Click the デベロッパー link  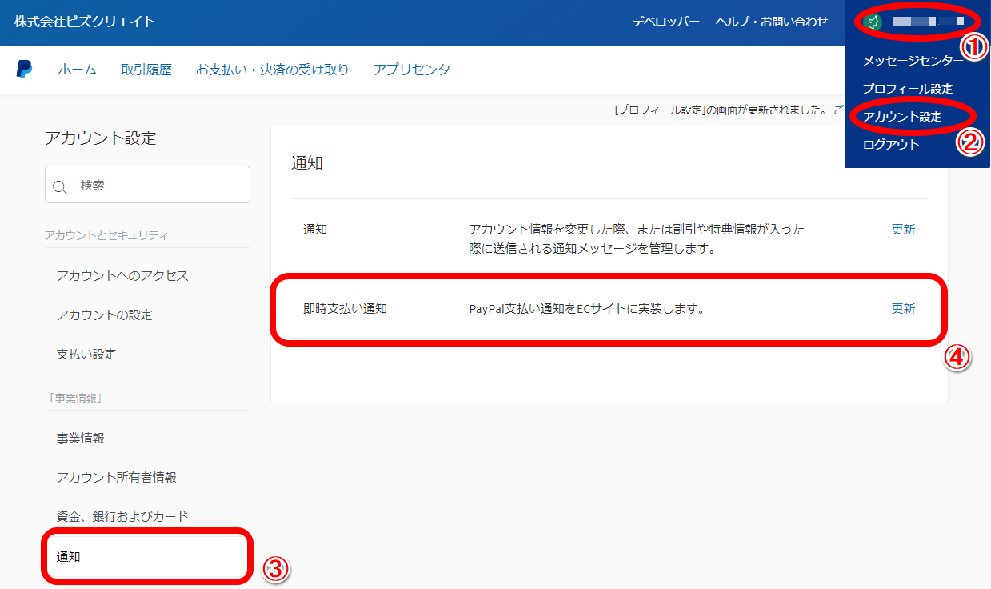point(666,22)
